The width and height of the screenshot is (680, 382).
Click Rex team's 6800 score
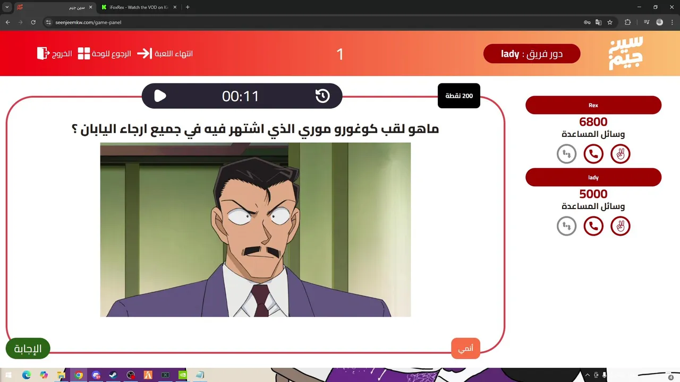[593, 122]
